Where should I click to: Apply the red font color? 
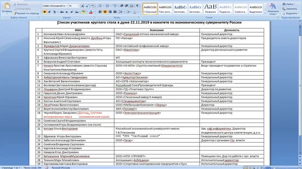tap(91, 12)
